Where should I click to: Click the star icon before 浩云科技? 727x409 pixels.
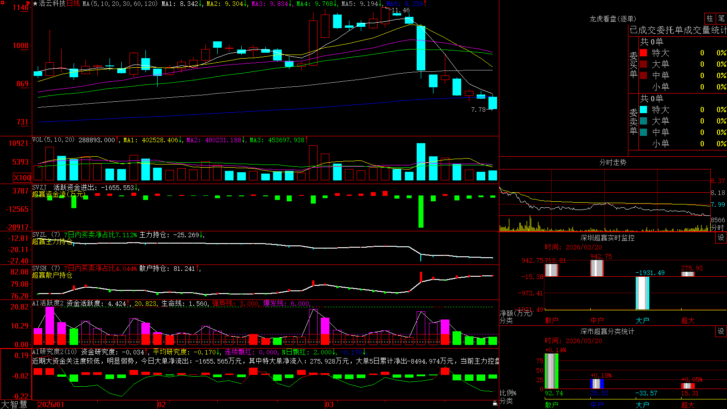tap(35, 4)
